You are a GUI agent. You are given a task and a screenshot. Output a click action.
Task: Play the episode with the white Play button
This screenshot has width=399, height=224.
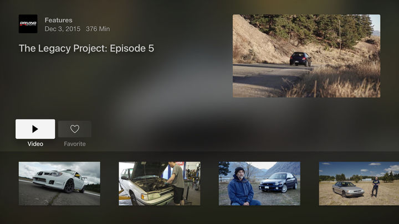[x=35, y=129]
